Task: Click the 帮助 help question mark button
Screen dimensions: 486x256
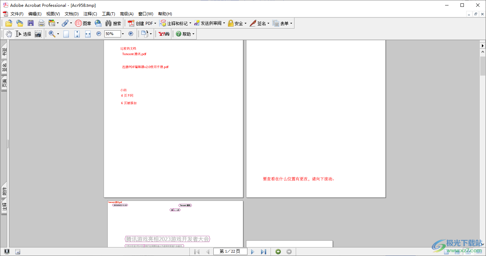Action: click(183, 34)
